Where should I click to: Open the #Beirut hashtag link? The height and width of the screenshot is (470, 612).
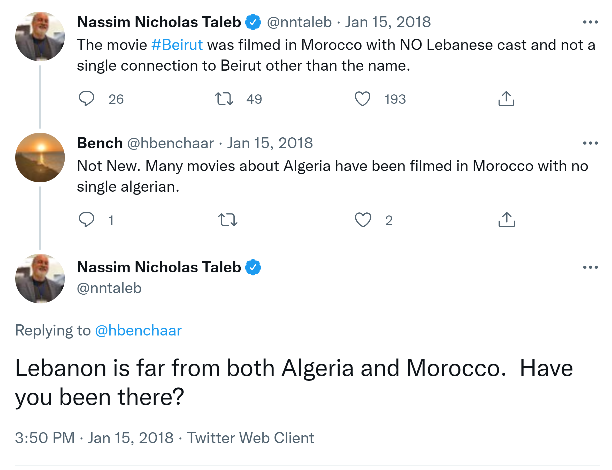pyautogui.click(x=177, y=45)
